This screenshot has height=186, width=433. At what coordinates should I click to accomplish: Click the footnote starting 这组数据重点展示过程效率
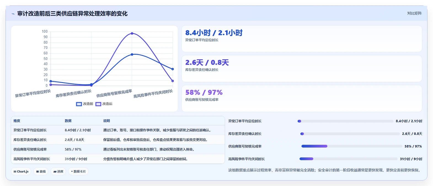click(x=325, y=170)
